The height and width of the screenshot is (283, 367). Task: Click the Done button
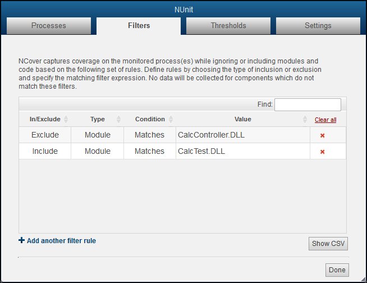(x=337, y=270)
